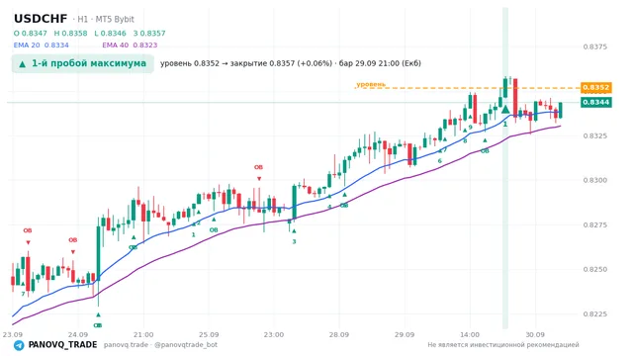The height and width of the screenshot is (356, 633).
Task: Click the 'H 0.8358' high value
Action: coord(70,33)
